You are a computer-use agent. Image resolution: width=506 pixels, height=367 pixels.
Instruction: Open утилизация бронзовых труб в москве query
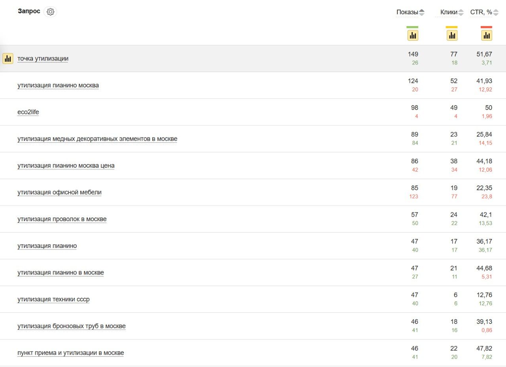[72, 326]
